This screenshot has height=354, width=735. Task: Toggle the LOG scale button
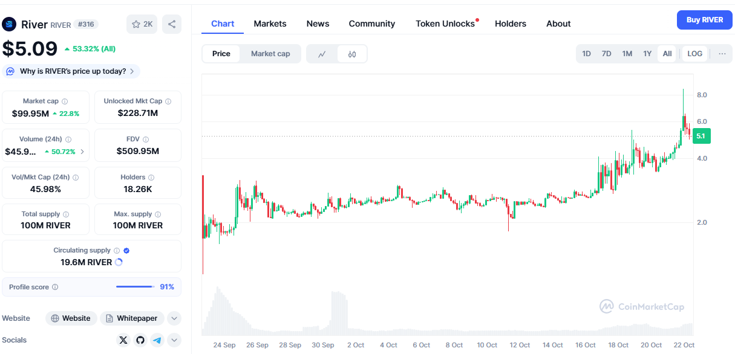point(694,54)
